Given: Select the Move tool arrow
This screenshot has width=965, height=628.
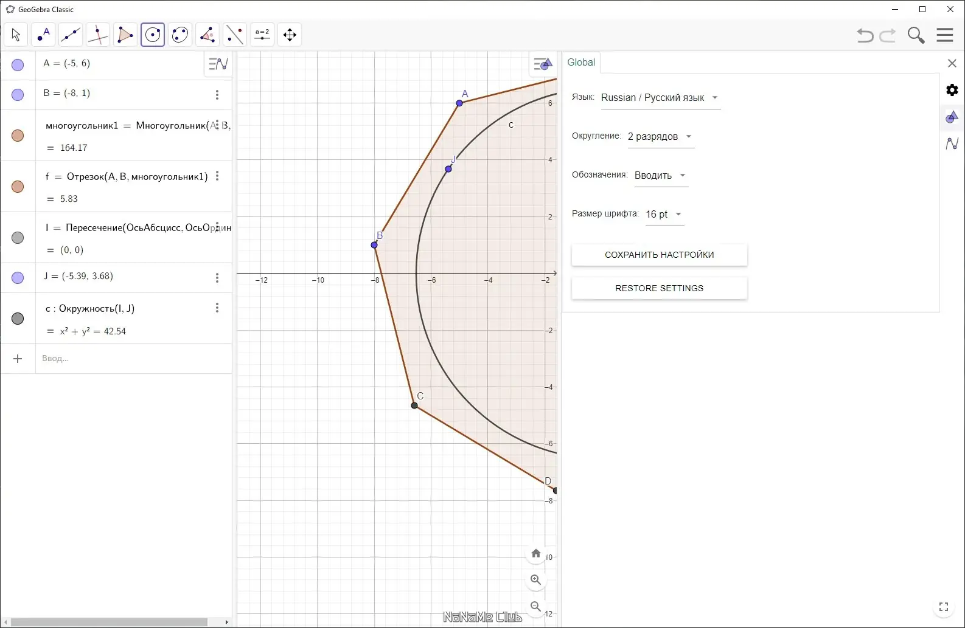Looking at the screenshot, I should [16, 35].
